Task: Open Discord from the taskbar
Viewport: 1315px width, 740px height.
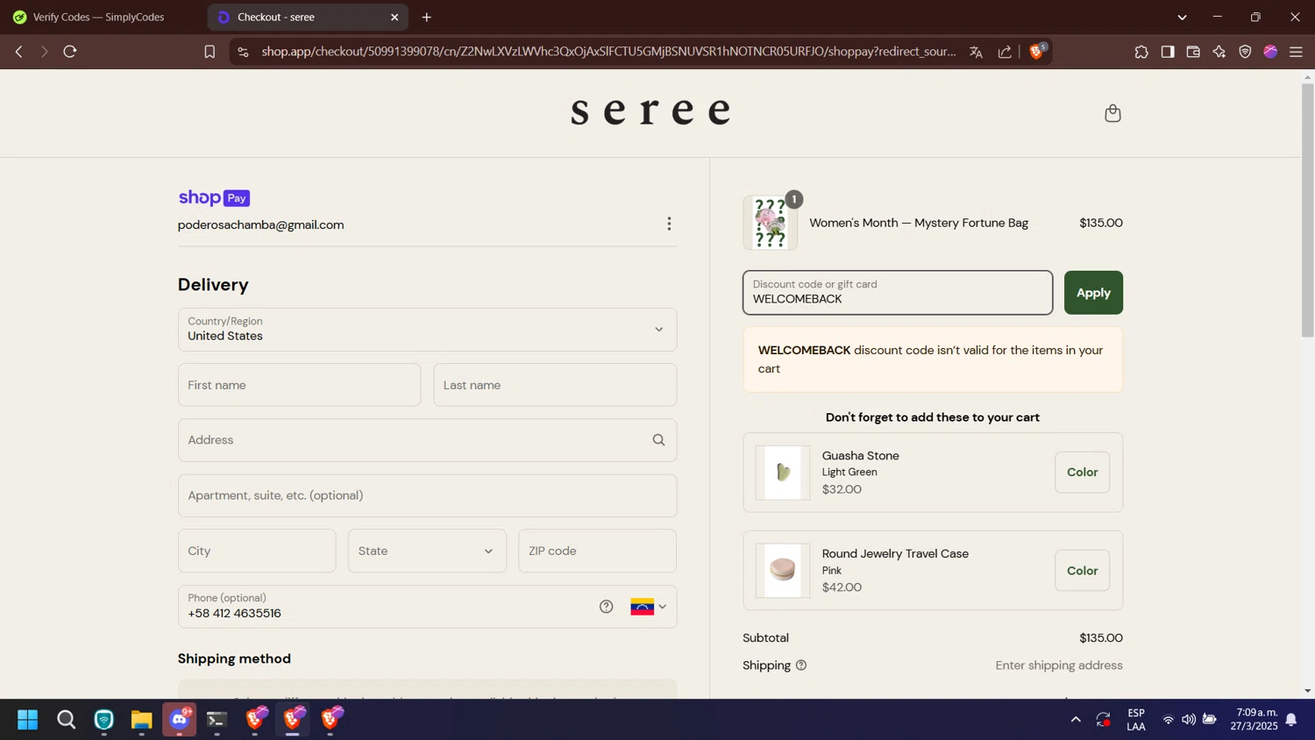Action: click(180, 720)
